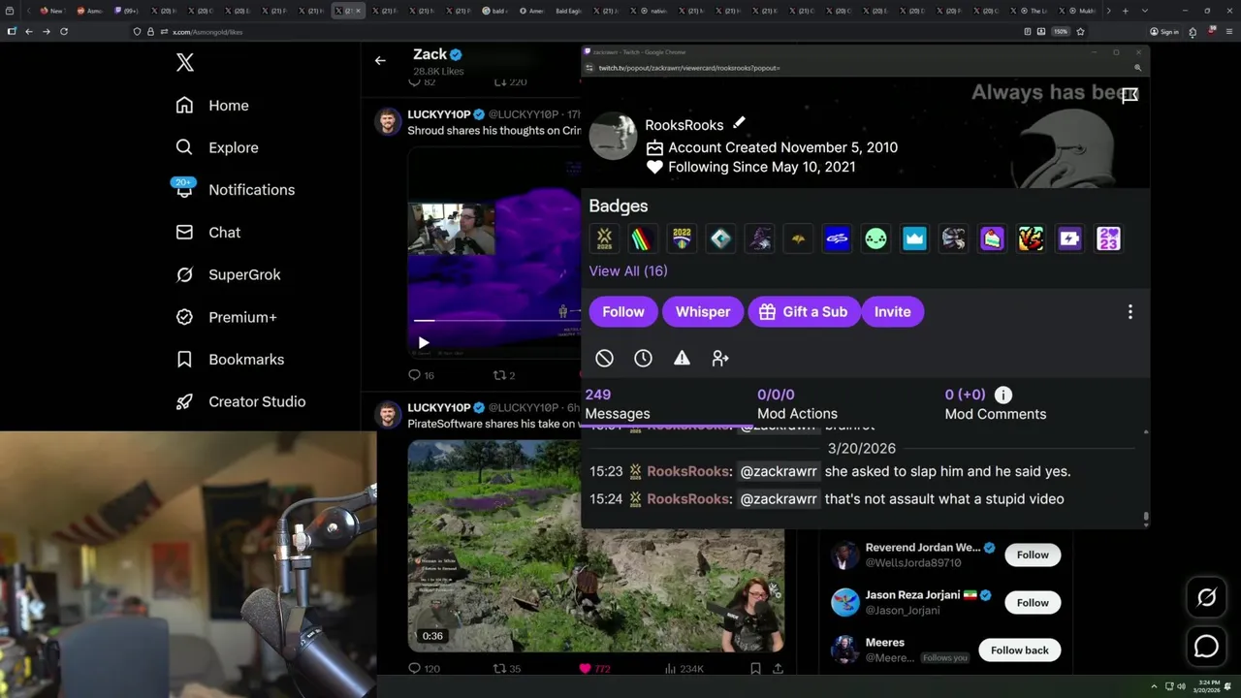This screenshot has width=1241, height=698.
Task: Show hidden system tray icons chevron
Action: click(1154, 686)
